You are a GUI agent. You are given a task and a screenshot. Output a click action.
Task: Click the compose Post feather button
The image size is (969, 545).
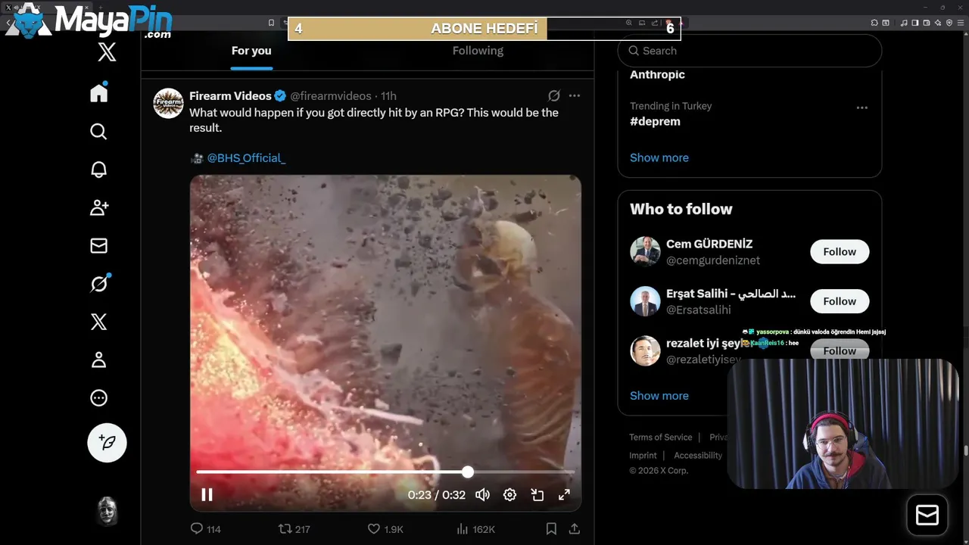(107, 443)
